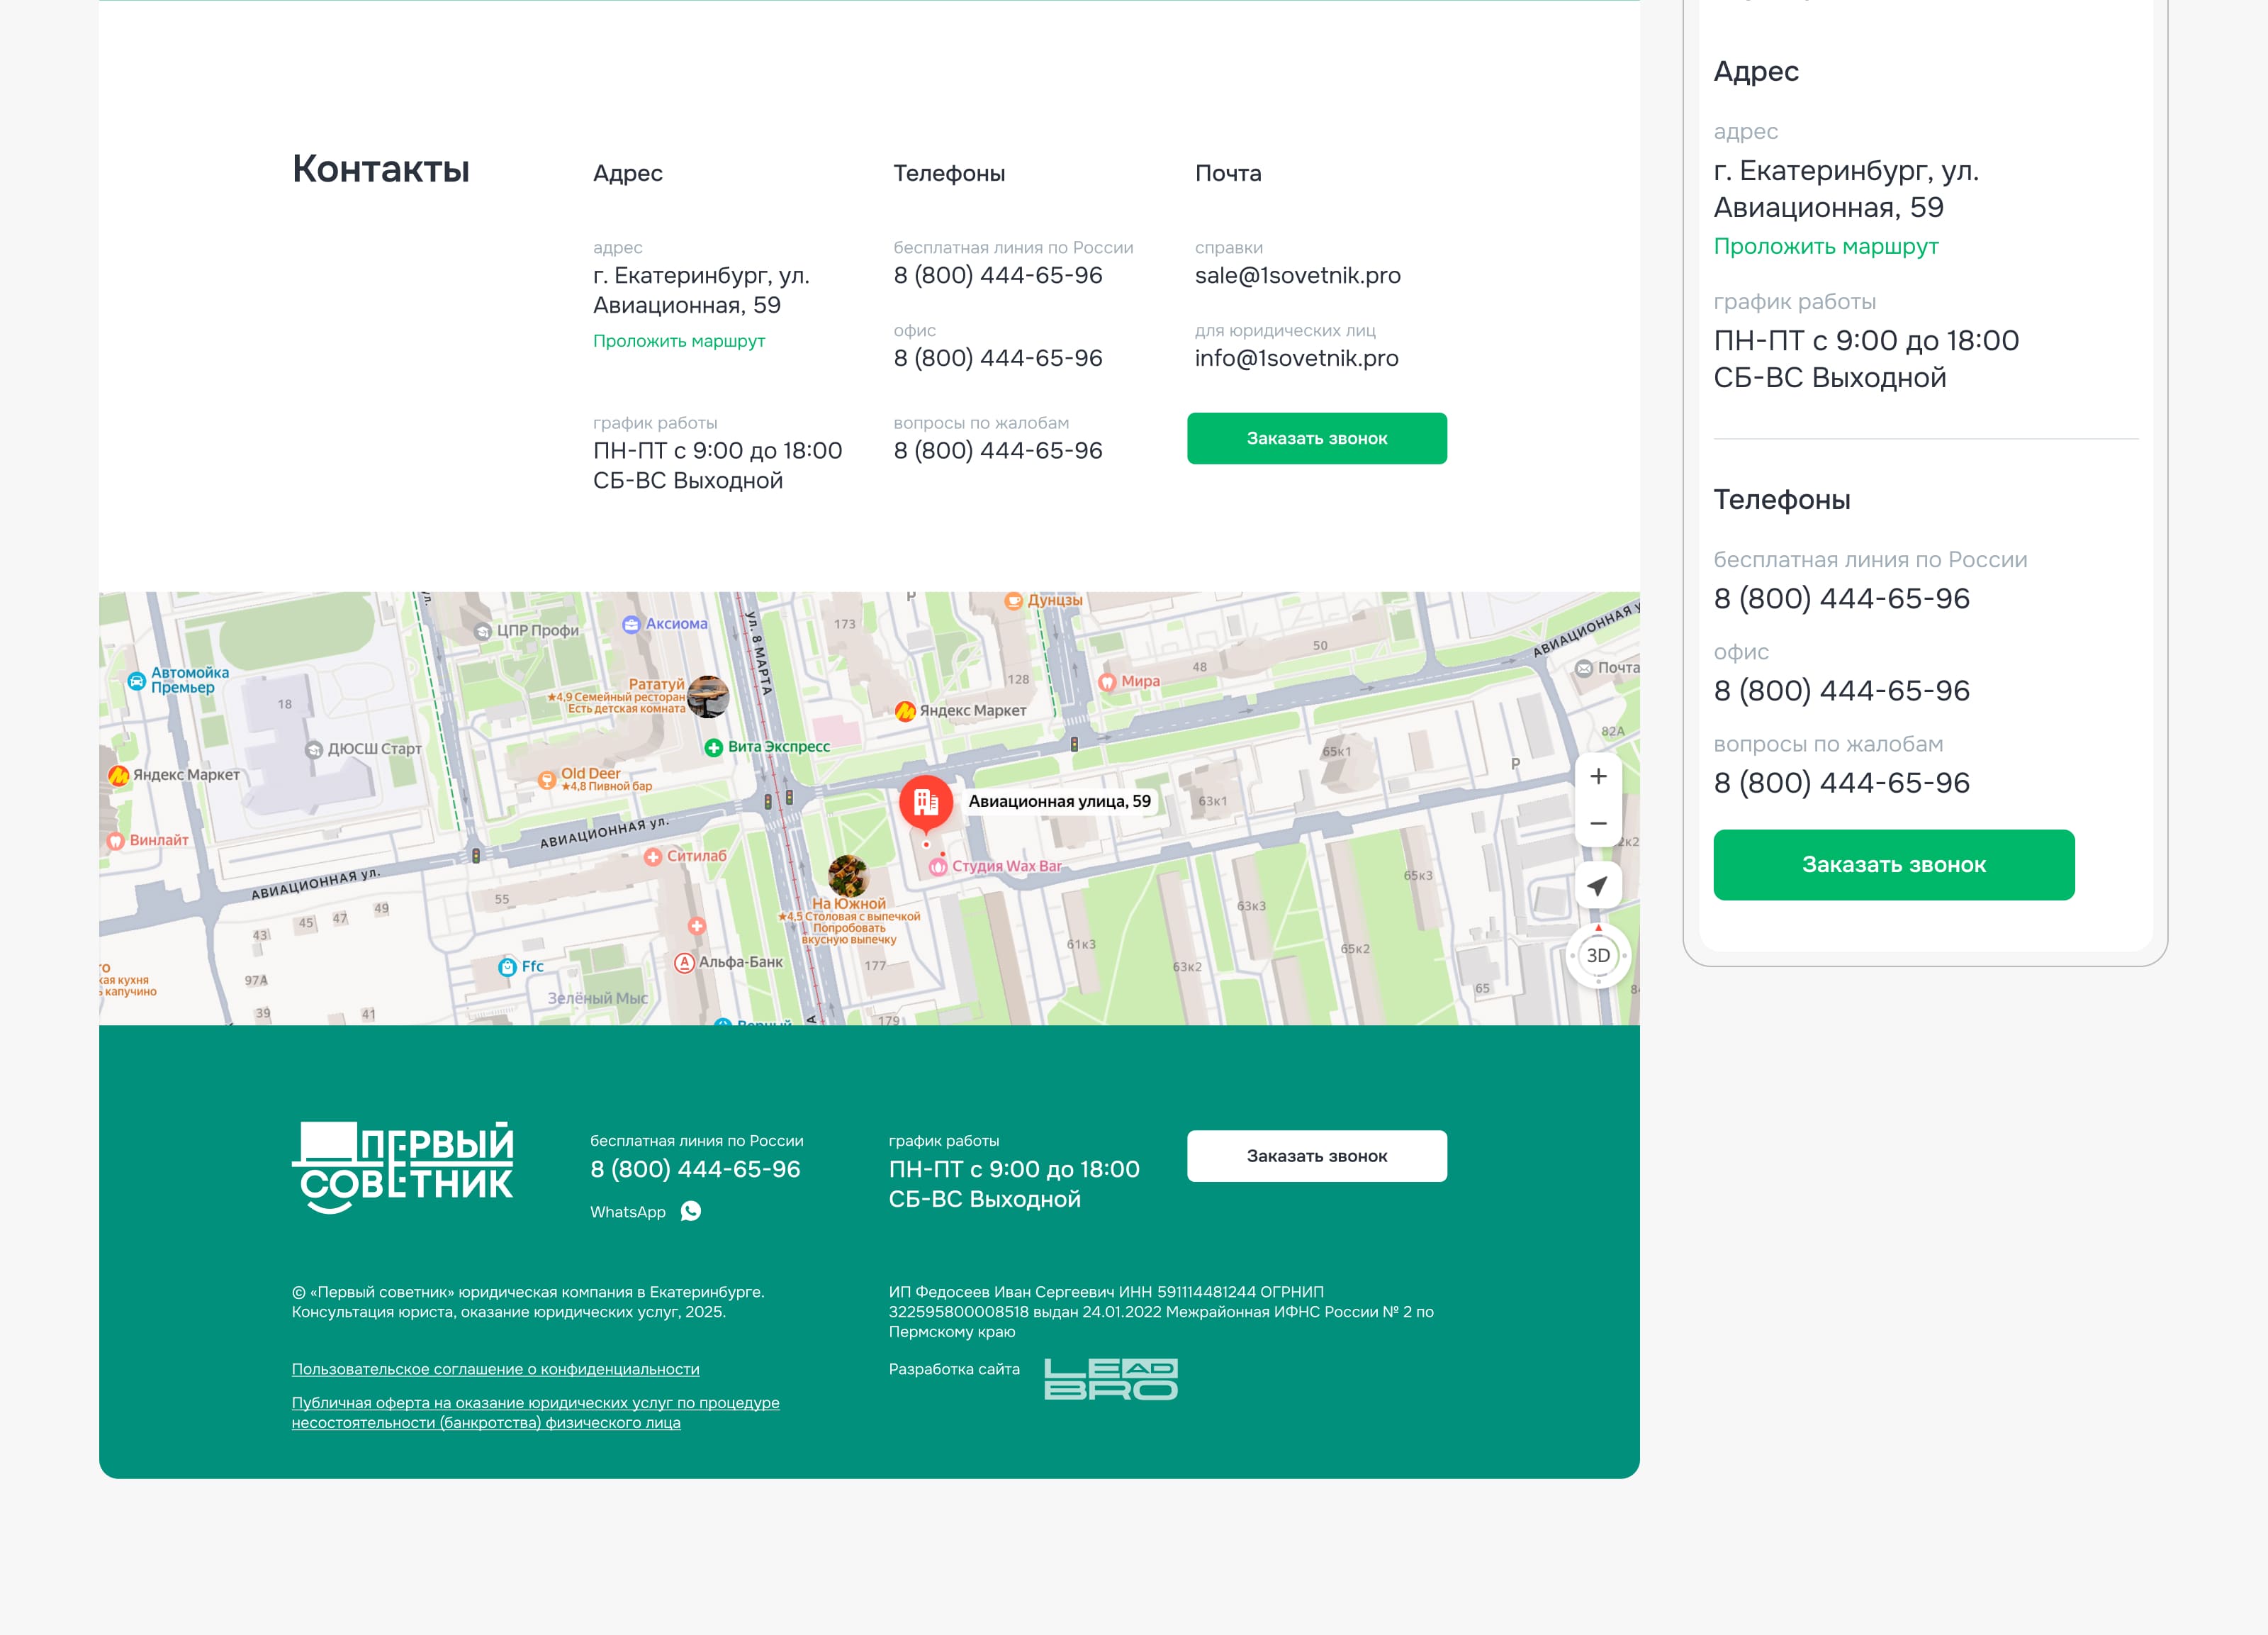Click the red office marker Авиационная улица, 59

pos(927,800)
